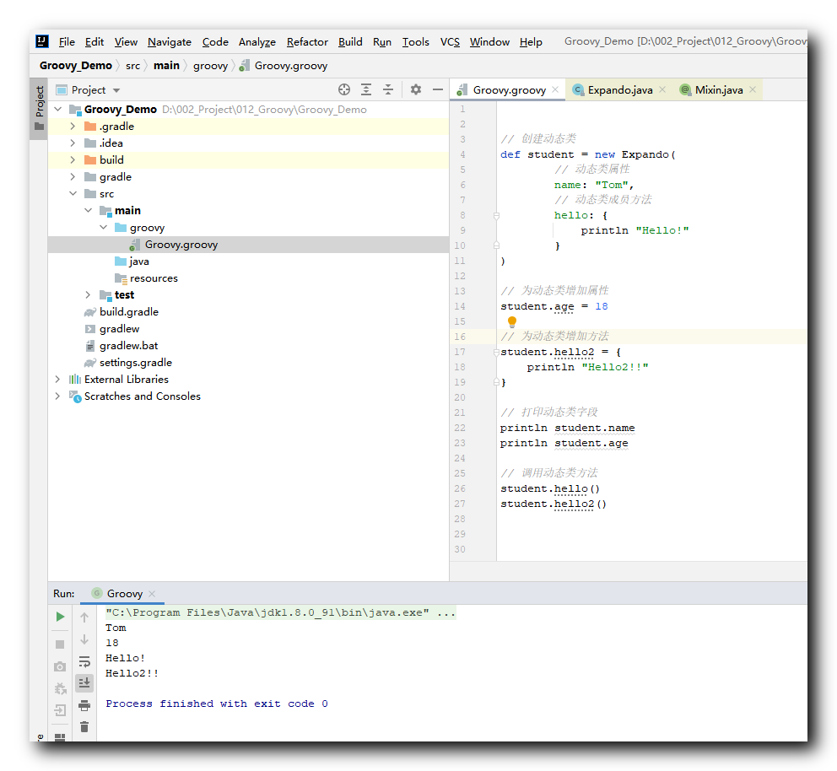Click fold marker at student.hello2 line 17

click(496, 352)
